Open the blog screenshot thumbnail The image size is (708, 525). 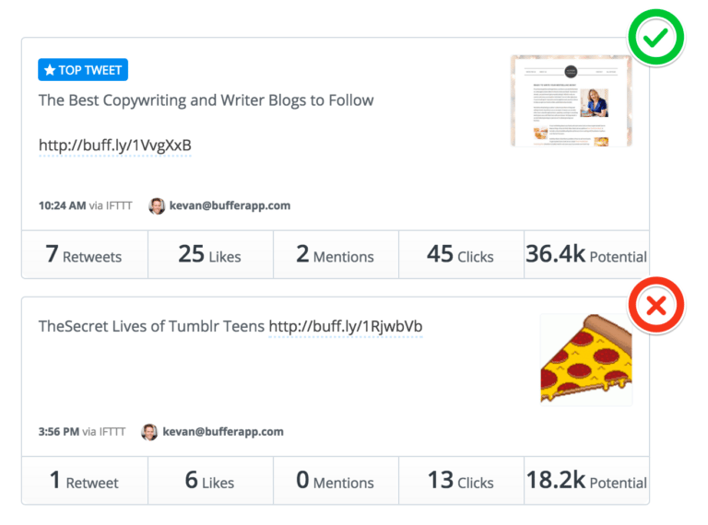click(x=571, y=100)
